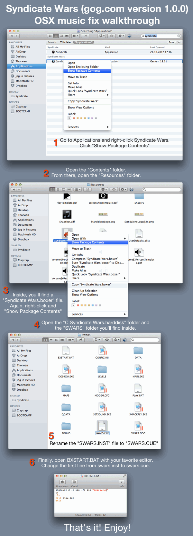Click Info button in BXSTART.BAT editor

[122, 482]
